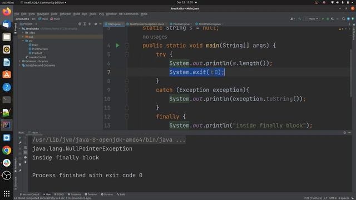
Task: Hide the Project panel with minus icon
Action: pyautogui.click(x=100, y=24)
